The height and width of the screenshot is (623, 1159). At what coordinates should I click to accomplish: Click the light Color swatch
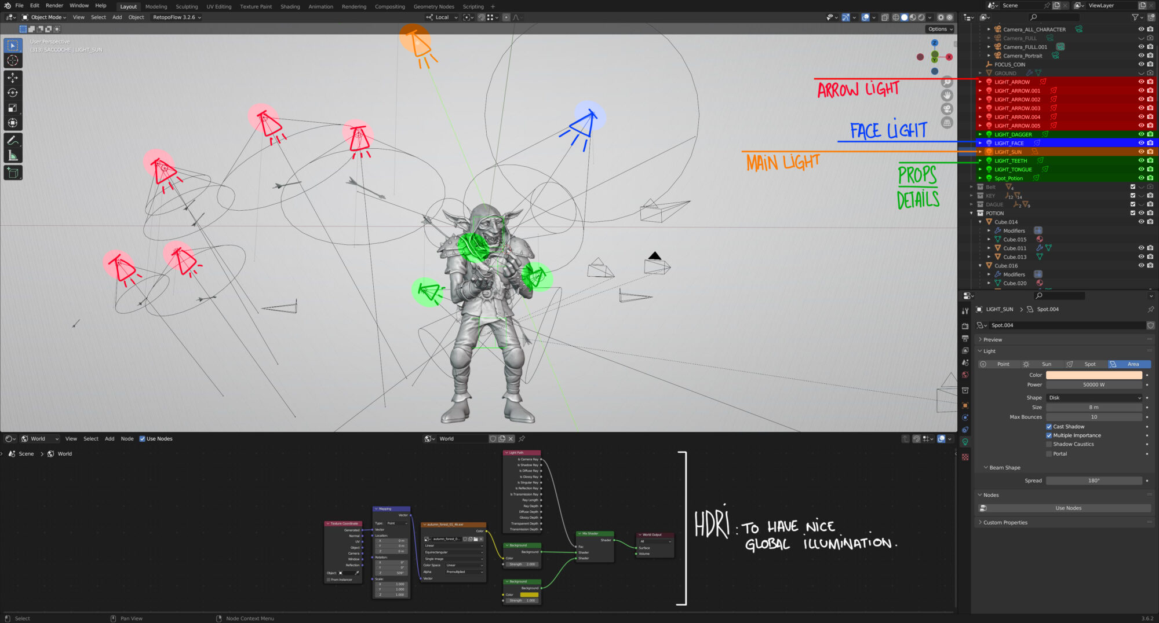(1094, 375)
